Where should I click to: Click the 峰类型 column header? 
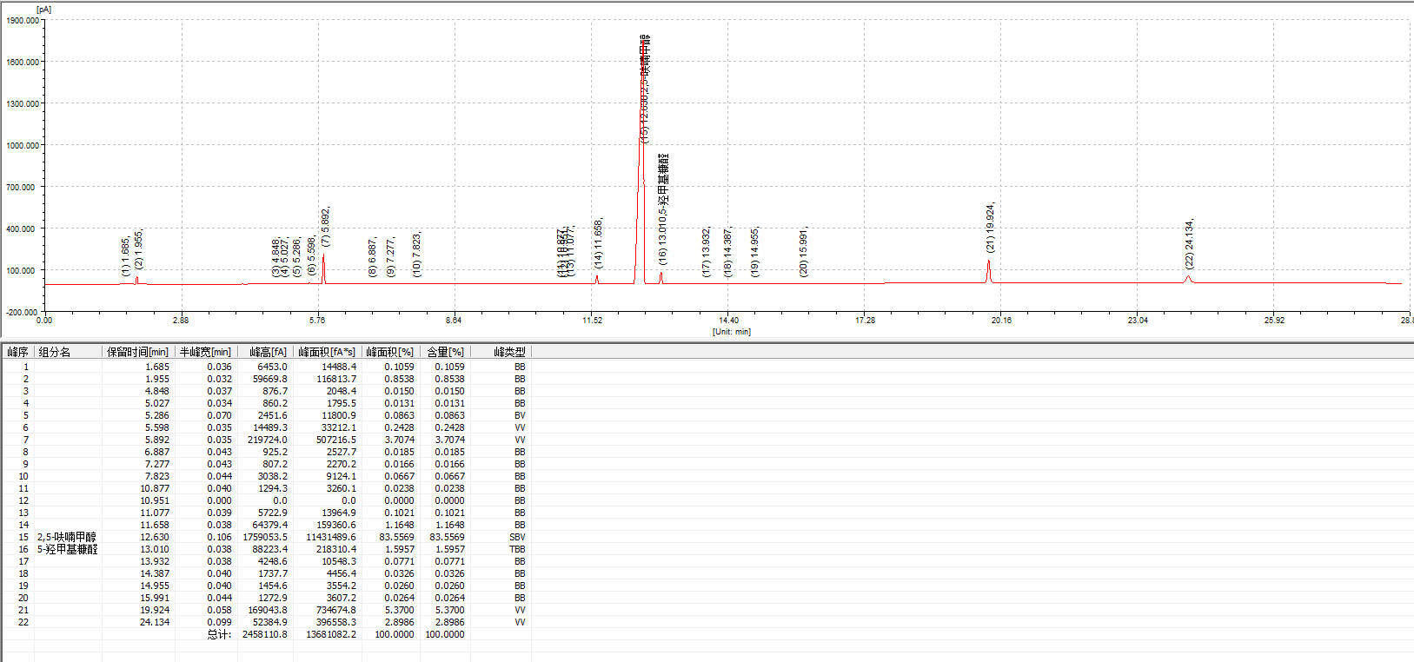pyautogui.click(x=509, y=352)
